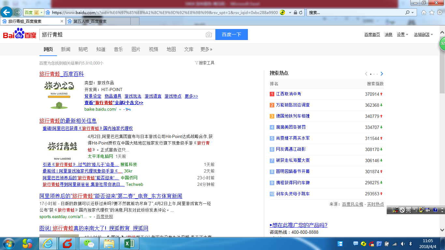Click the Show Desktop button at the taskbar end
The height and width of the screenshot is (250, 445).
tap(443, 243)
